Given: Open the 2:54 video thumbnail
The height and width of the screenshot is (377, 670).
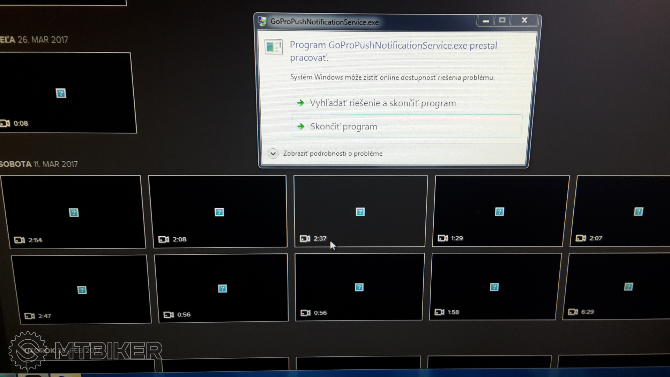Looking at the screenshot, I should click(x=74, y=212).
